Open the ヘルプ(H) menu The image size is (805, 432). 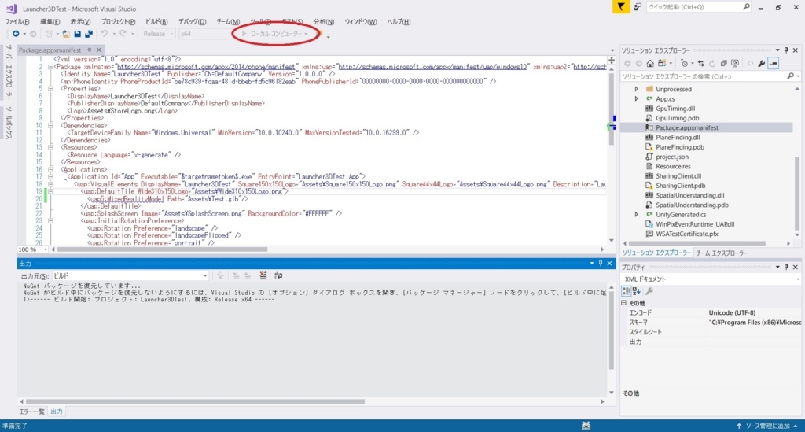(399, 21)
